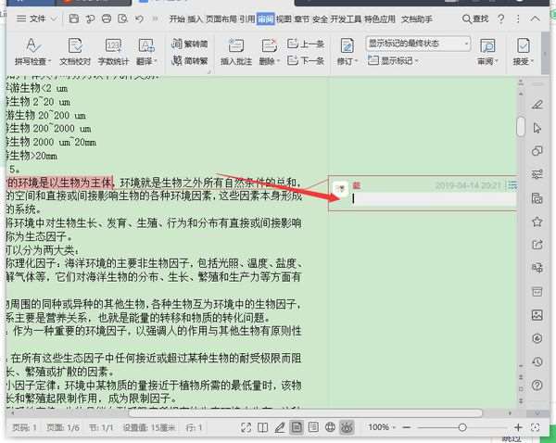The image size is (556, 443).
Task: Switch to web layout view icon
Action: point(330,427)
